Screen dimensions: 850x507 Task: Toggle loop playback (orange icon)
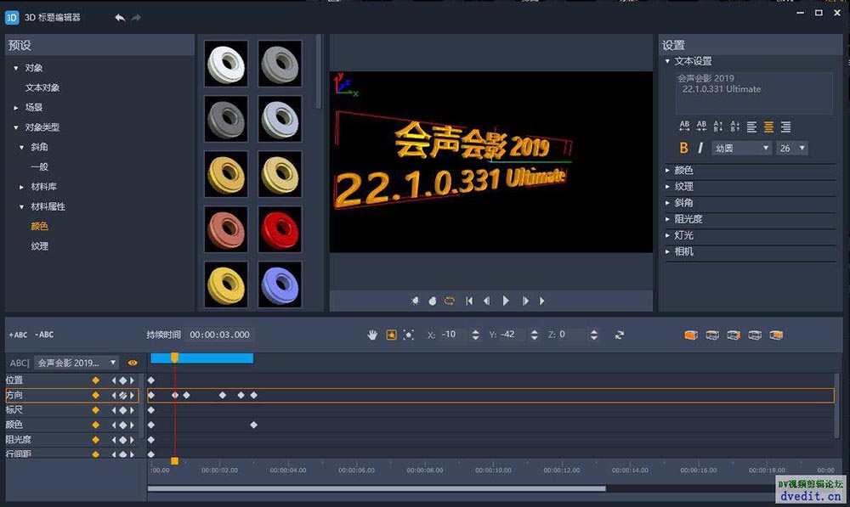click(450, 301)
